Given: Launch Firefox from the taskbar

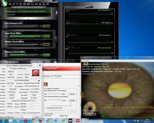Looking at the screenshot, I should coord(41,121).
